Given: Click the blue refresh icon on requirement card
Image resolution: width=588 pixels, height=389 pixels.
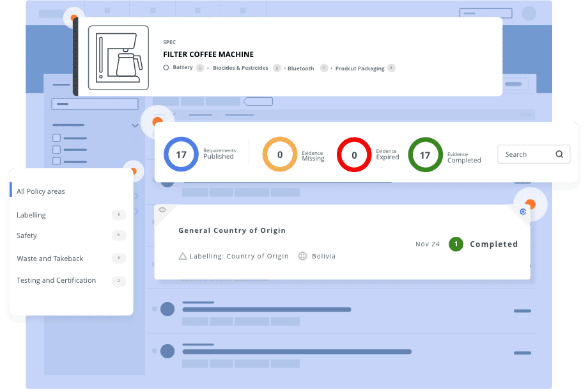Looking at the screenshot, I should (x=523, y=212).
